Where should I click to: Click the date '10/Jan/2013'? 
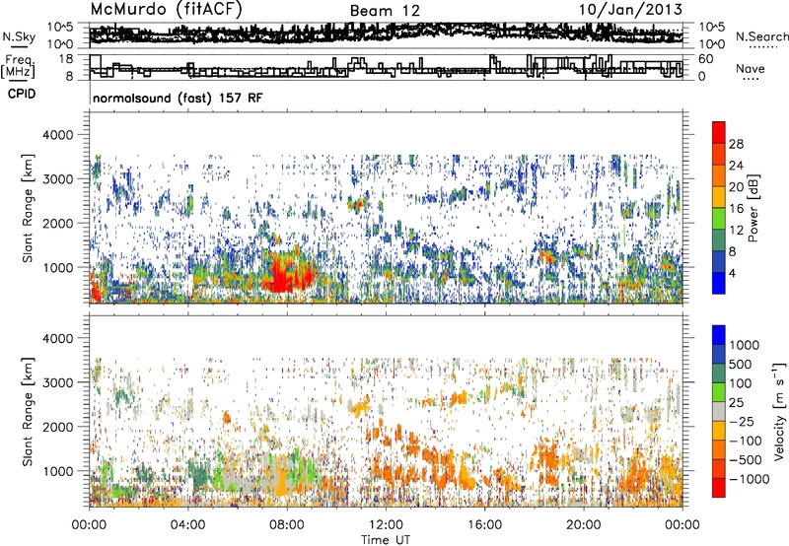[x=631, y=10]
